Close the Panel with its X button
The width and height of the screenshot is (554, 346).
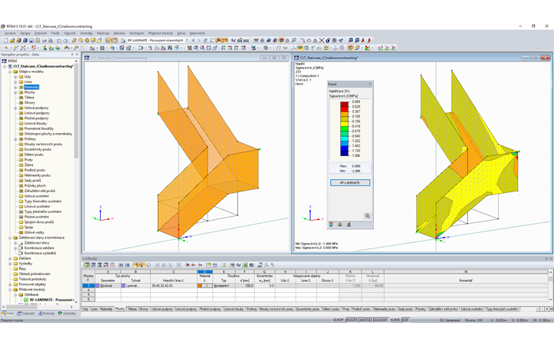click(370, 84)
